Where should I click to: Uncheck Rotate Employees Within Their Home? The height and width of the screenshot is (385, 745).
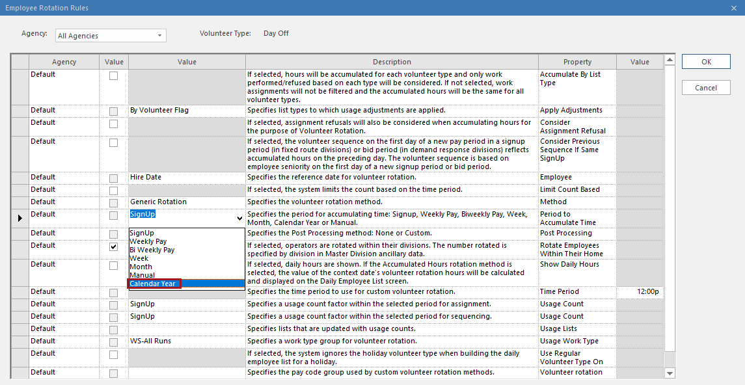[x=114, y=247]
